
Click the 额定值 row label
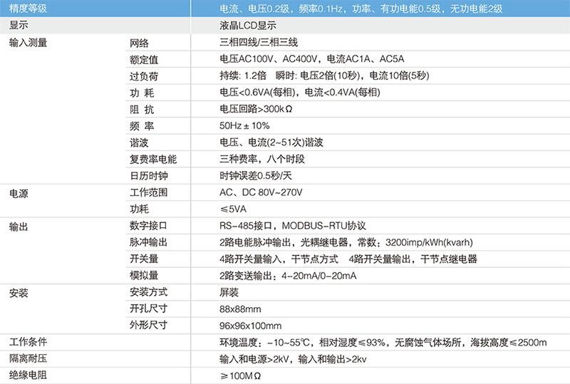[x=143, y=59]
